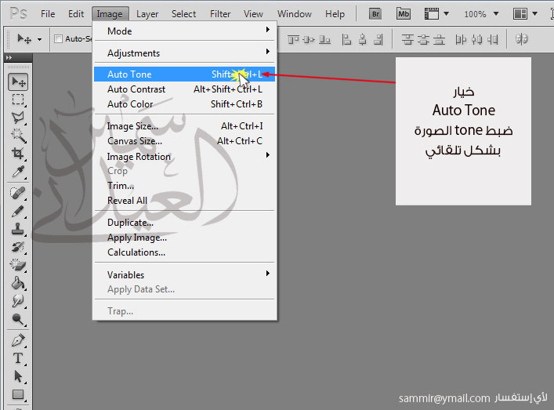
Task: Select the Rectangle shape tool
Action: [x=18, y=394]
